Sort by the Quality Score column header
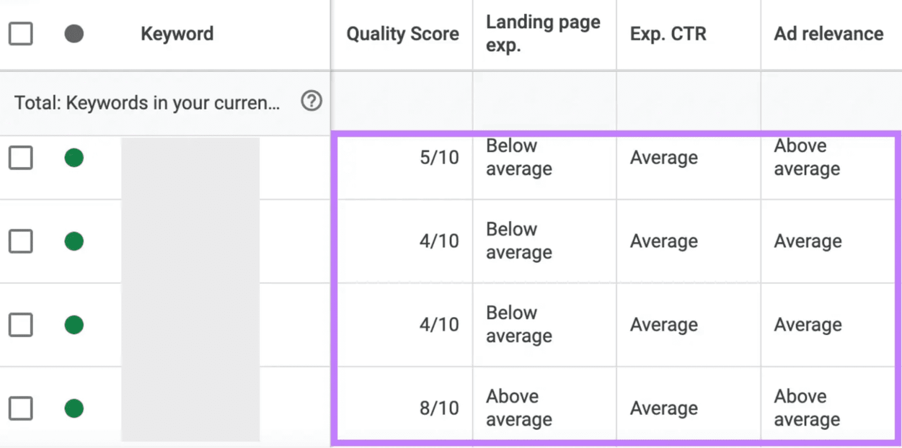 (401, 33)
